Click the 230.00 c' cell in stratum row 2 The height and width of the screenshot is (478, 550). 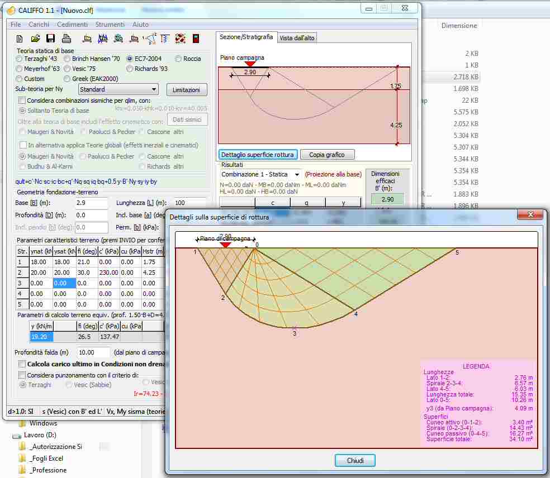click(x=108, y=273)
